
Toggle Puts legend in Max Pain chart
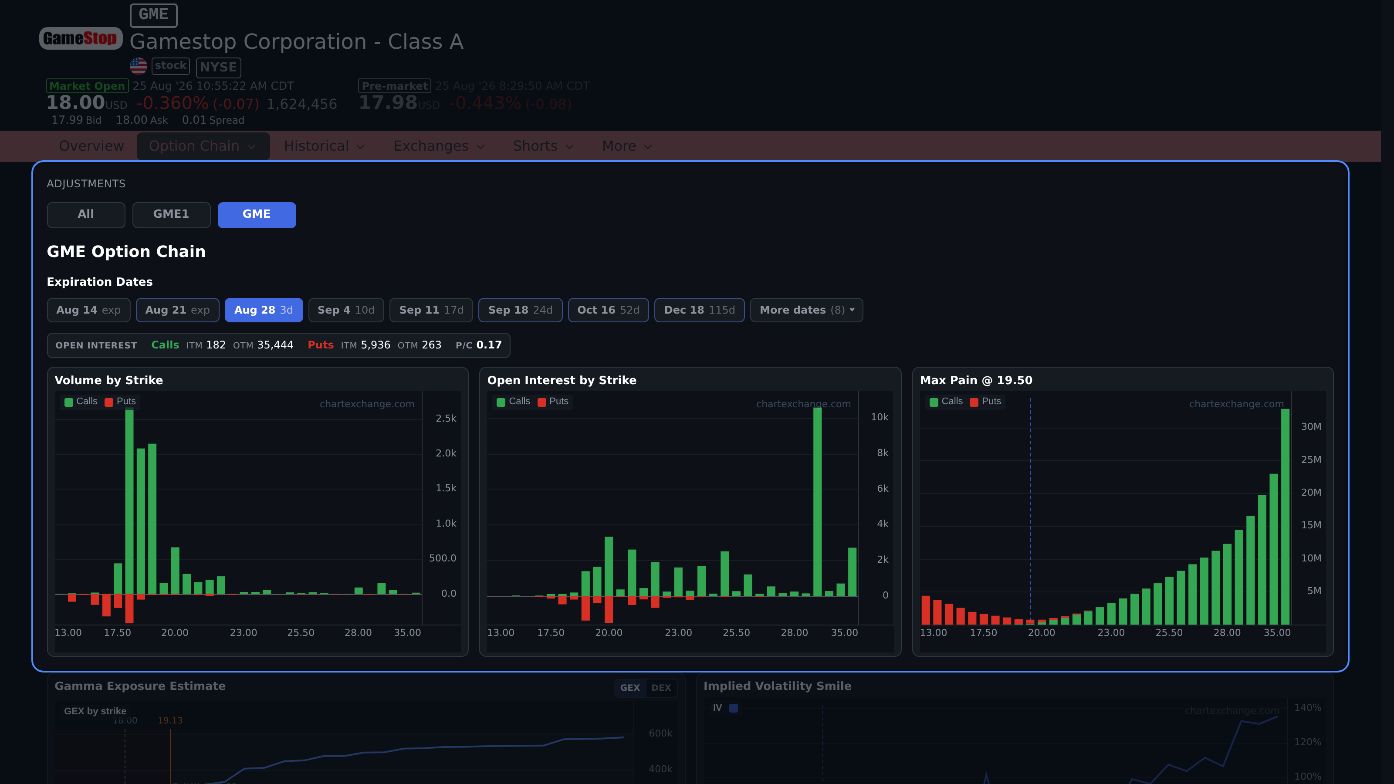click(985, 402)
